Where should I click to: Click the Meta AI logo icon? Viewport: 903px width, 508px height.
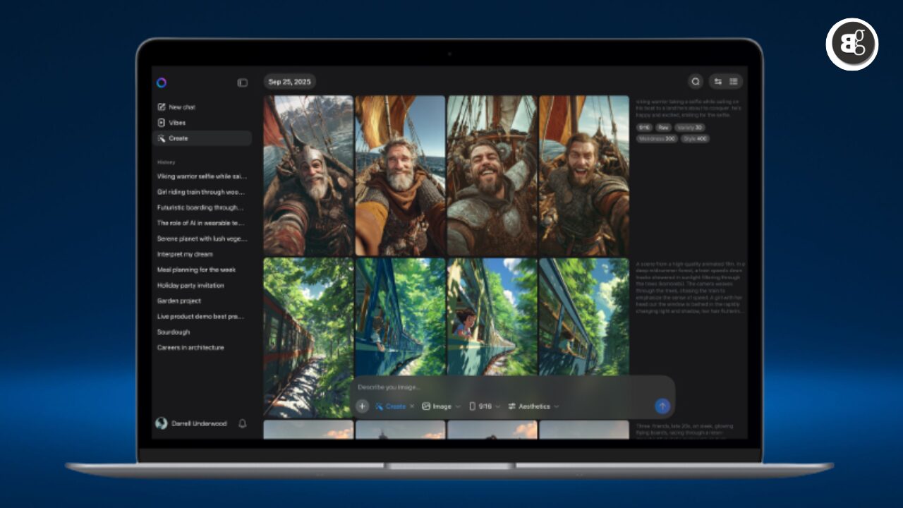(162, 83)
